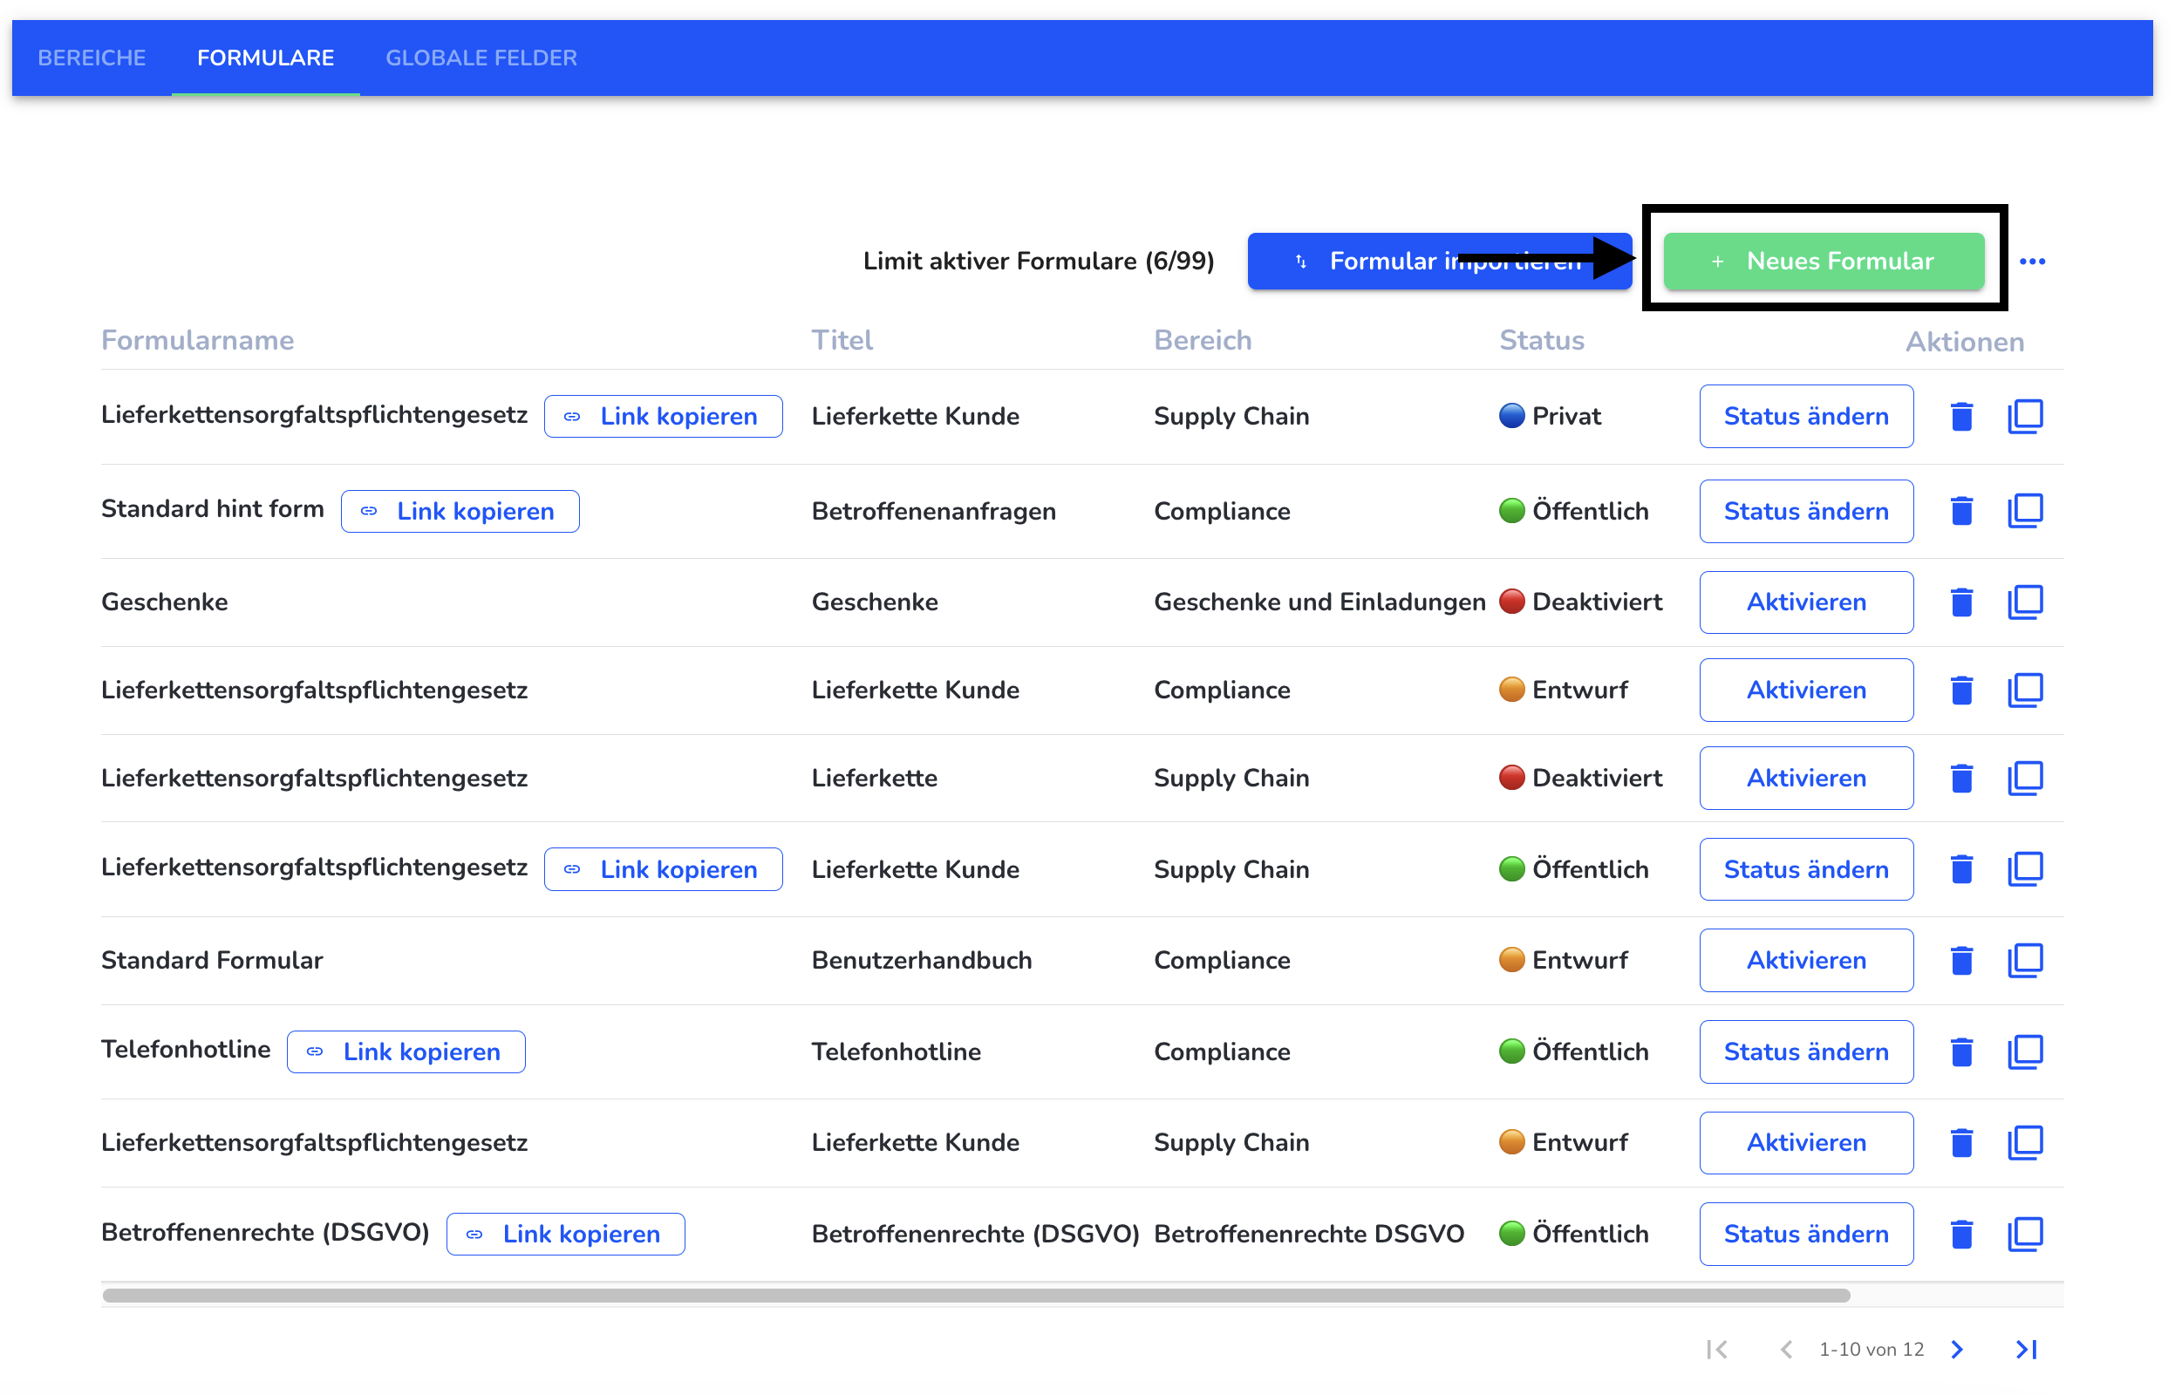This screenshot has width=2175, height=1395.
Task: Click the Privat status label
Action: 1565,417
